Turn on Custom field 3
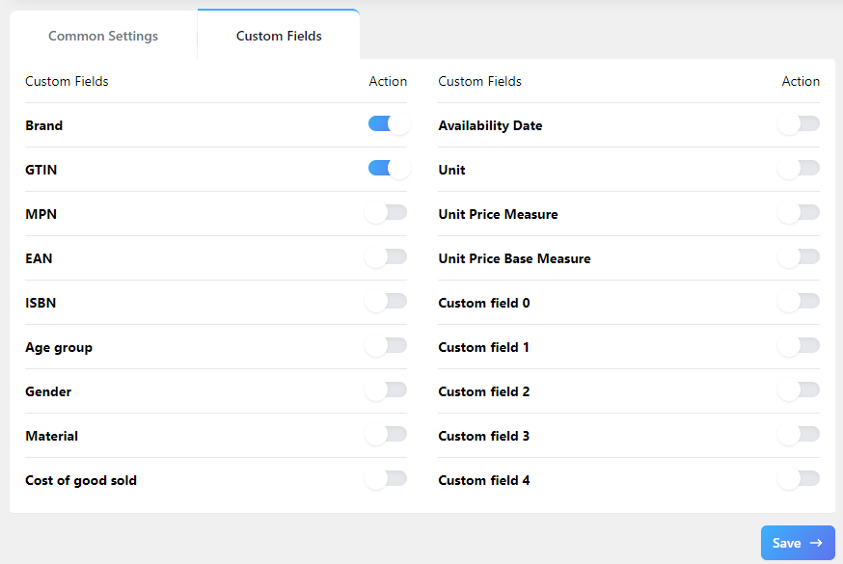 tap(800, 435)
